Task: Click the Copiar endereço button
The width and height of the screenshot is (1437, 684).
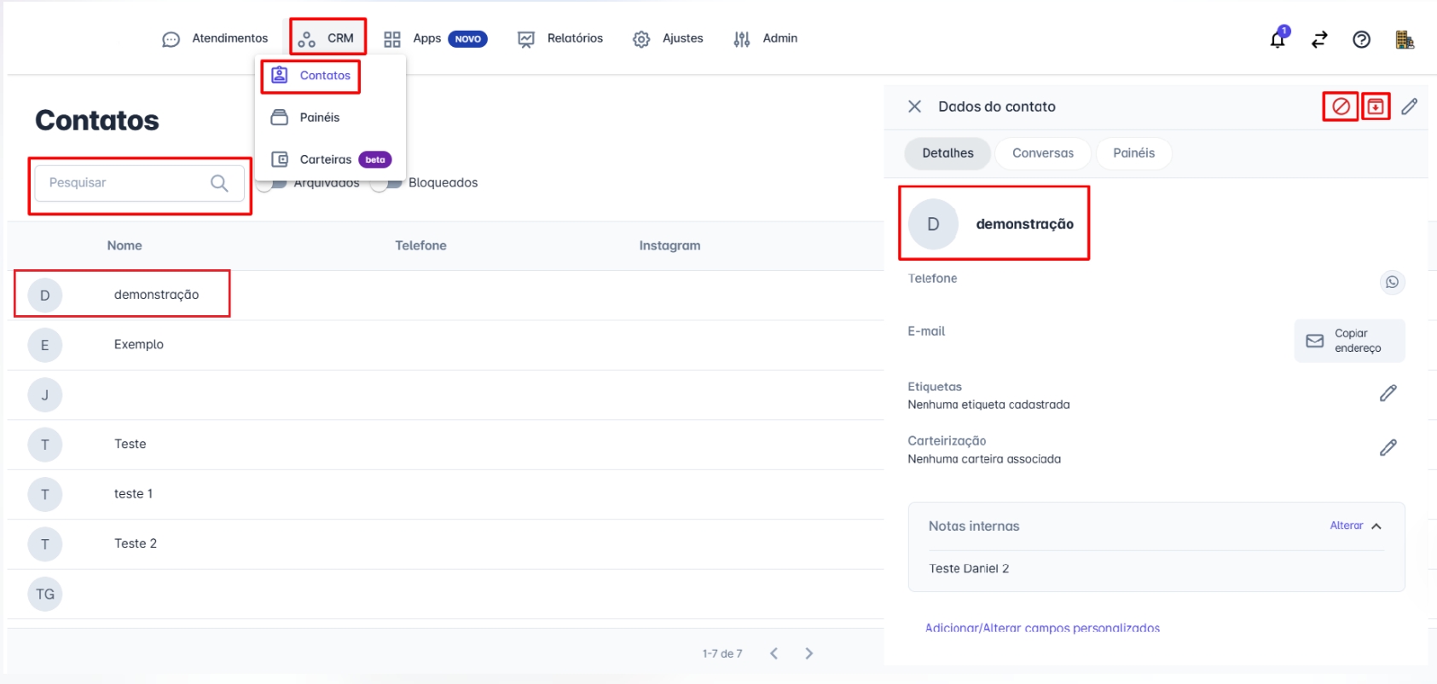Action: pos(1349,341)
